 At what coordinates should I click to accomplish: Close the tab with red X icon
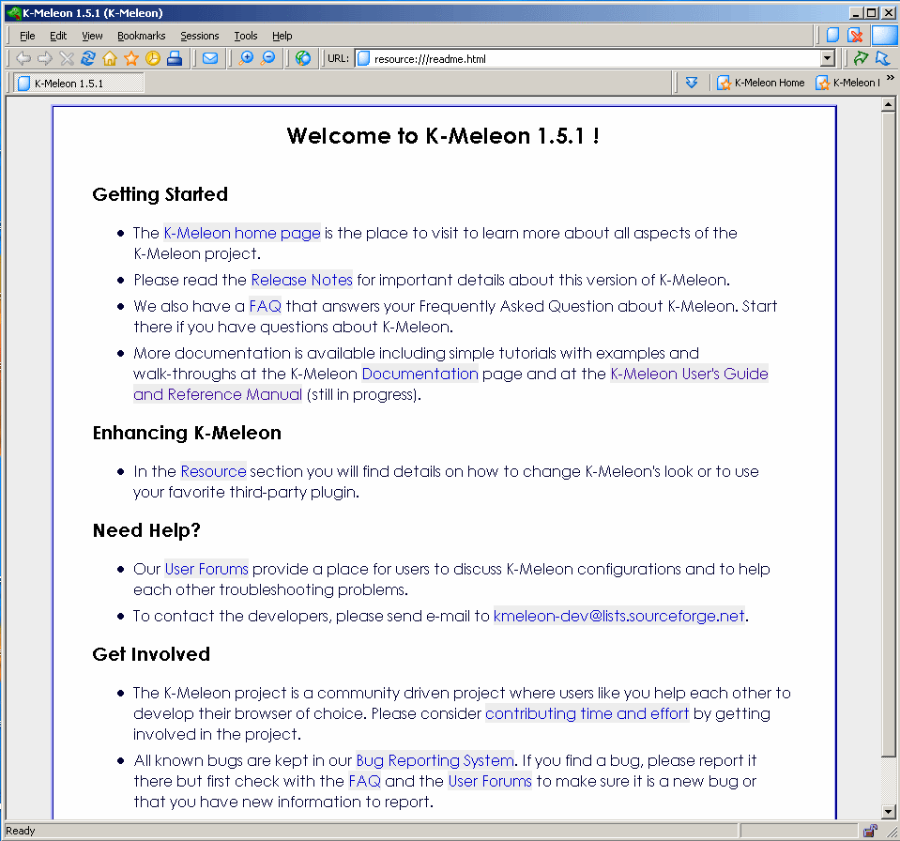pos(855,36)
